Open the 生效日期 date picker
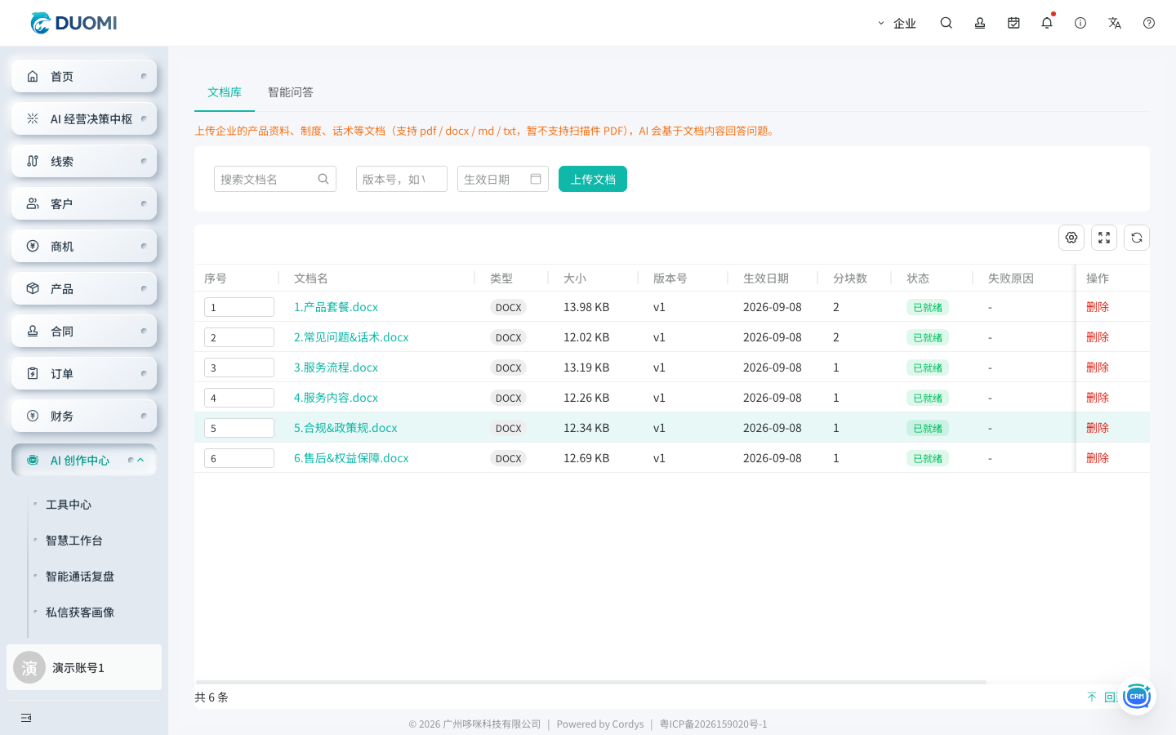 [x=503, y=179]
